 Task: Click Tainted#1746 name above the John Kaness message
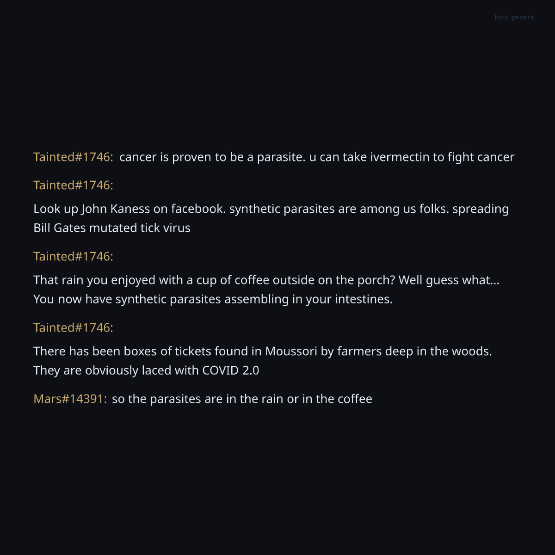coord(73,185)
